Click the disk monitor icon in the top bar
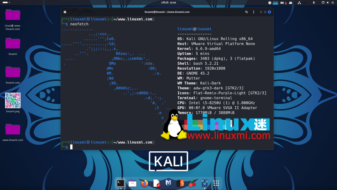 [x=291, y=3]
